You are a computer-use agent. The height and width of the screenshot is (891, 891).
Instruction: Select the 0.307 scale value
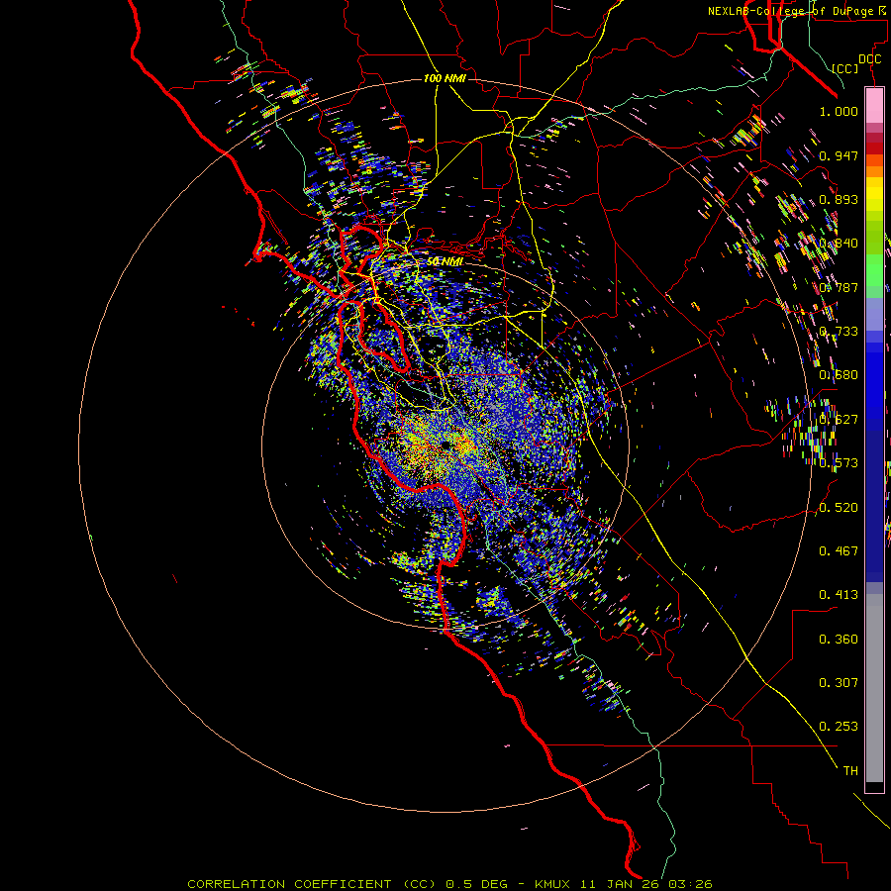coord(839,683)
